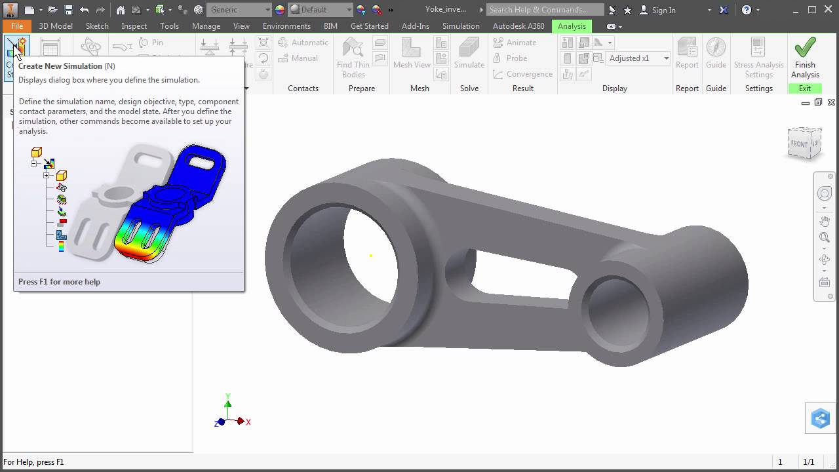Redo the last undone action

100,10
